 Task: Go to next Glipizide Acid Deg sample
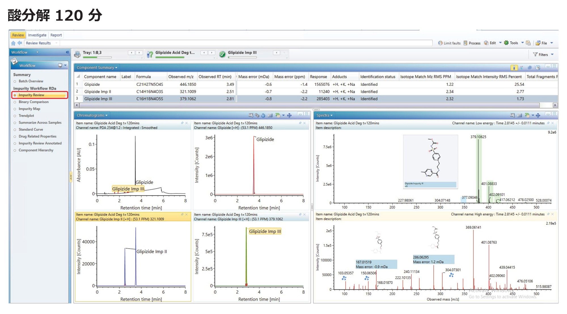point(211,53)
